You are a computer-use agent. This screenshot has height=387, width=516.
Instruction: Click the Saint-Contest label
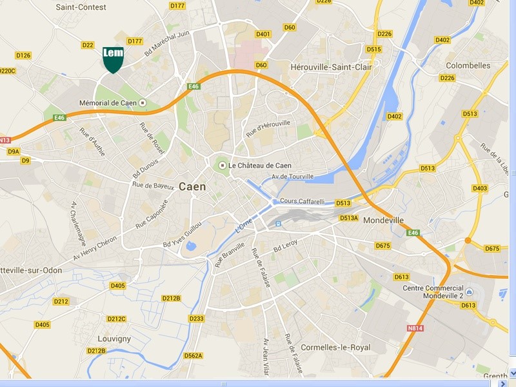(81, 7)
